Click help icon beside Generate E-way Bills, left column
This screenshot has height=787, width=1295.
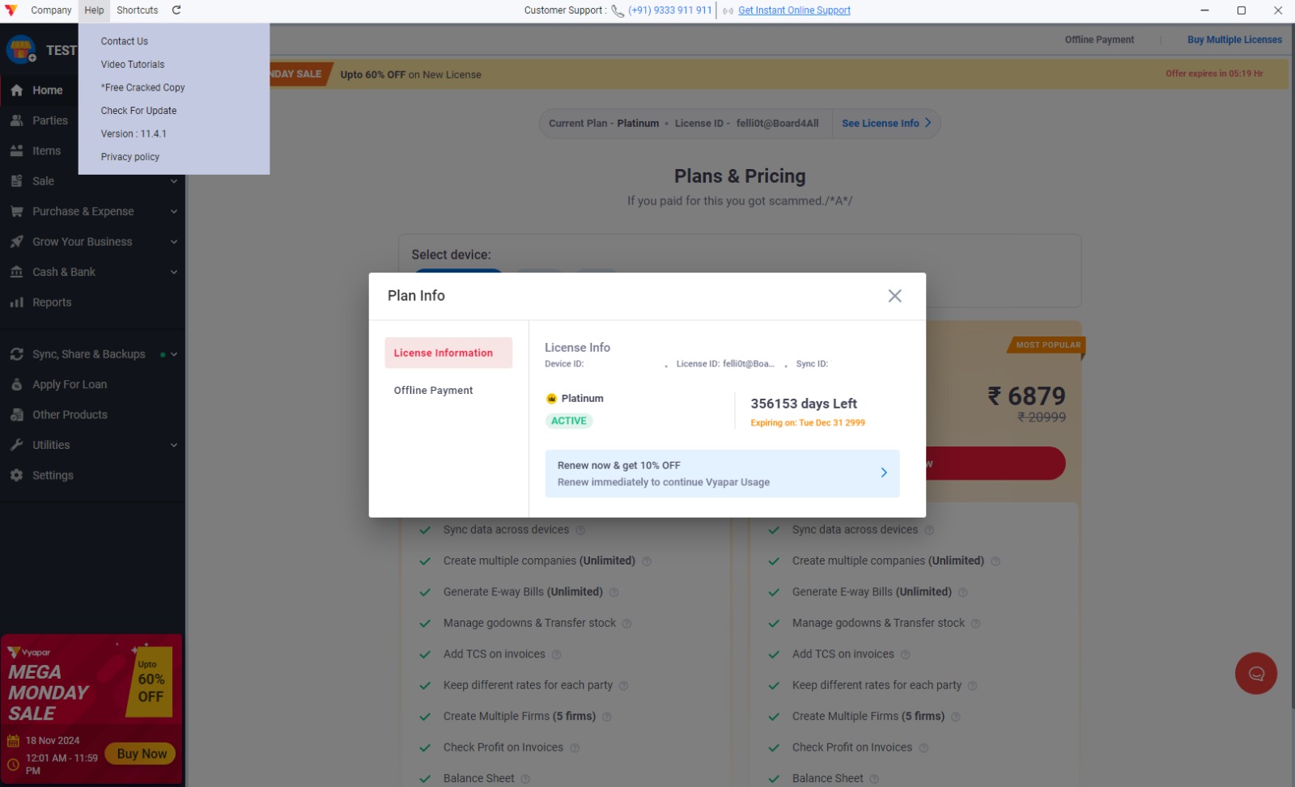tap(614, 593)
